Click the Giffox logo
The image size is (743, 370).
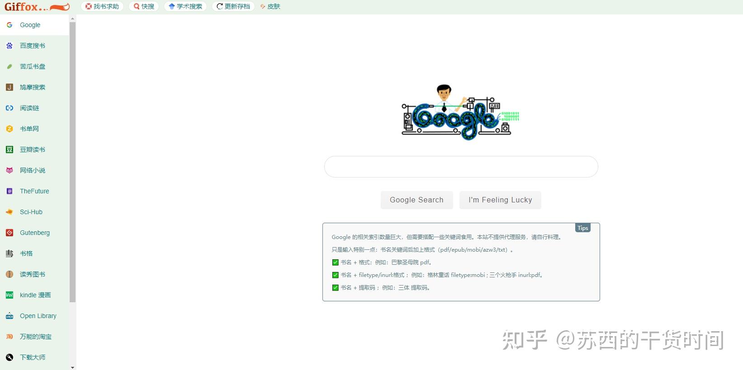coord(37,7)
